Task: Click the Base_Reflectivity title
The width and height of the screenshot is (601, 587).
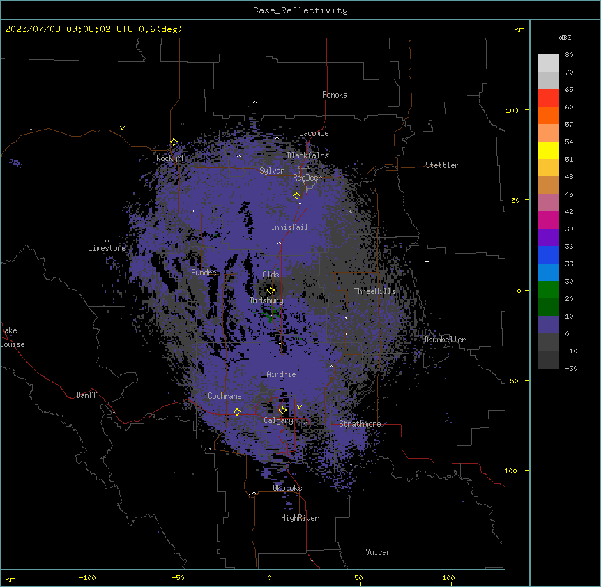Action: click(300, 10)
